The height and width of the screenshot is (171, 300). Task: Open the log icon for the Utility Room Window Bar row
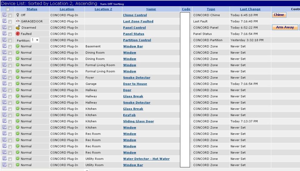coord(5,165)
